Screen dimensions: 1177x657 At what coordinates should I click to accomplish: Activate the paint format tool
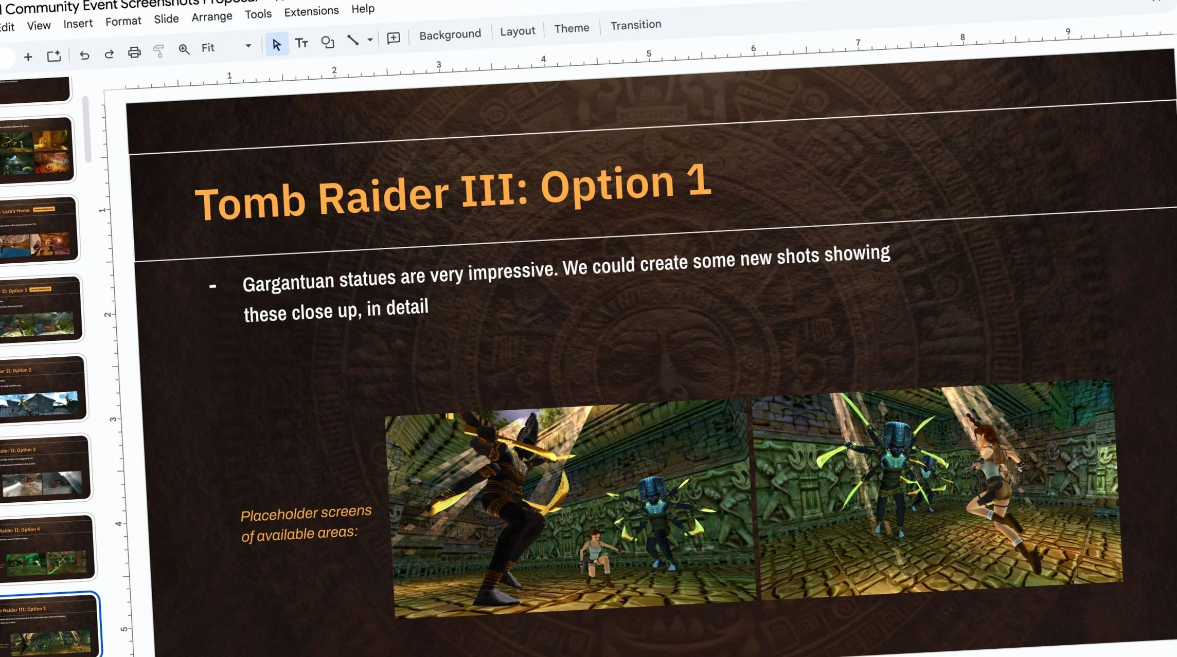[158, 50]
